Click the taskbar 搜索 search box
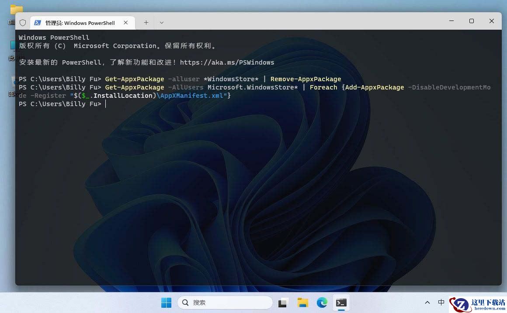This screenshot has width=507, height=313. 225,303
